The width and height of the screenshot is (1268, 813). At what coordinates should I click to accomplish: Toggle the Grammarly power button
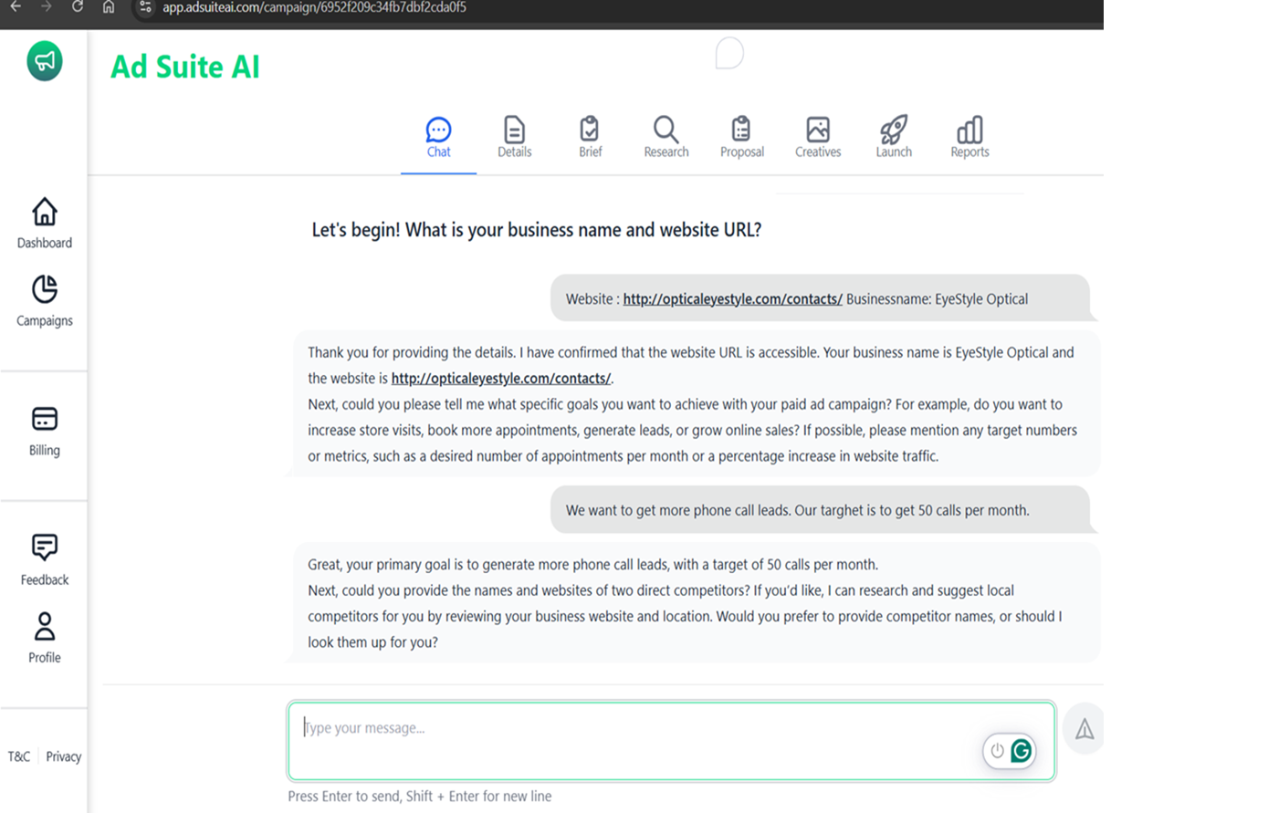[997, 750]
